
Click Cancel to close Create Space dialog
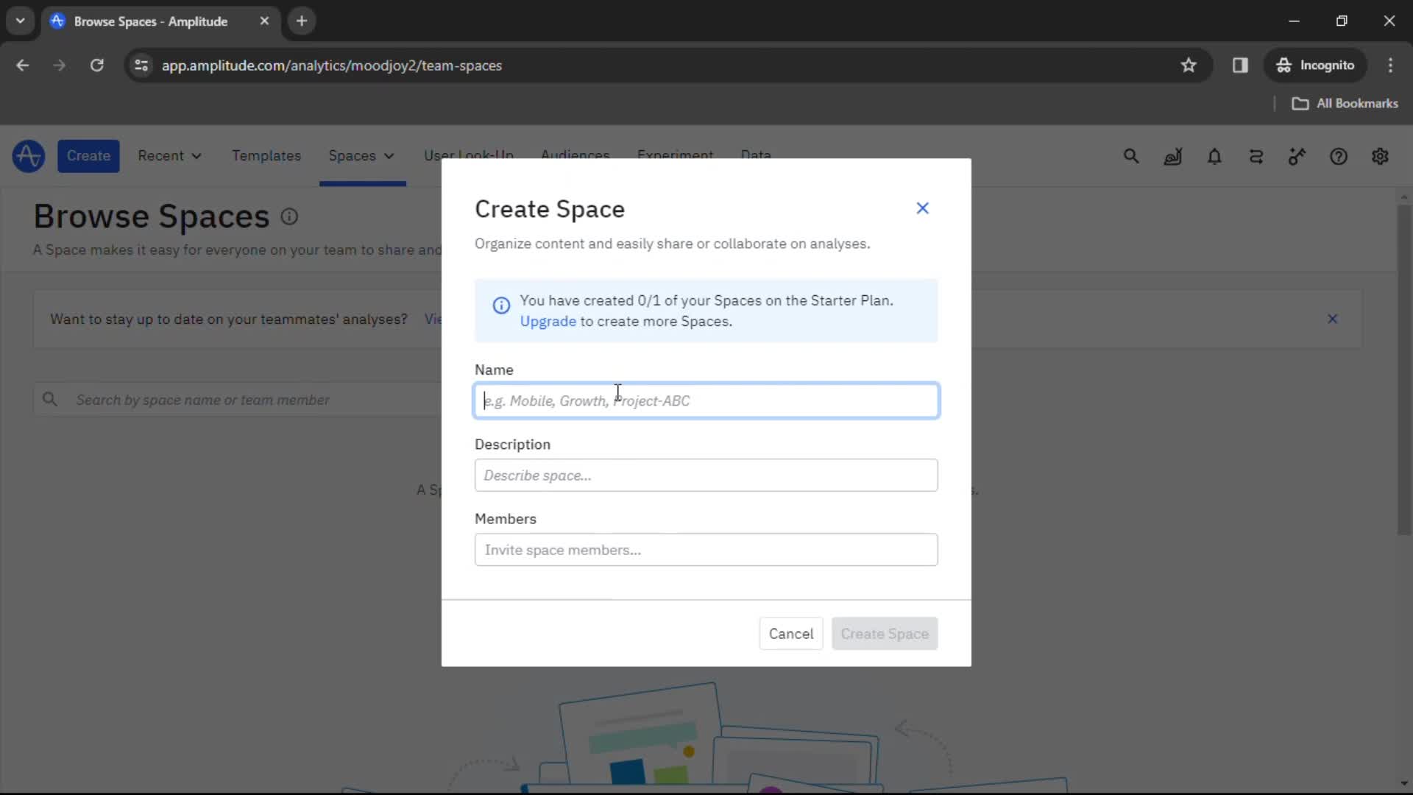[x=791, y=633]
